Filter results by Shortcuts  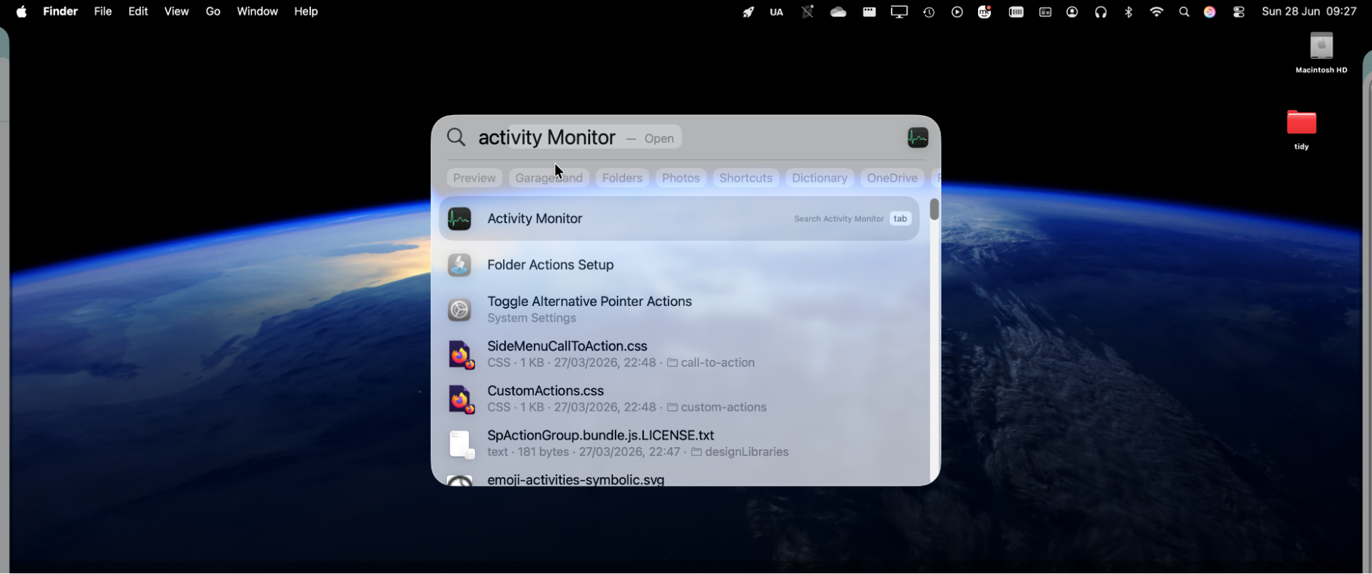(x=746, y=178)
